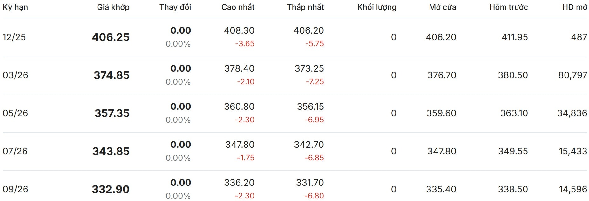Click the 80,797 open interest value

pos(572,75)
